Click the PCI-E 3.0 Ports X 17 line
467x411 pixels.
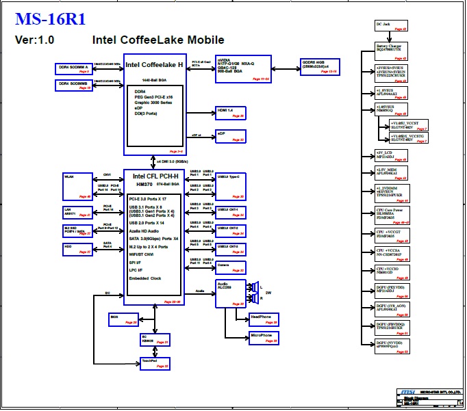148,199
